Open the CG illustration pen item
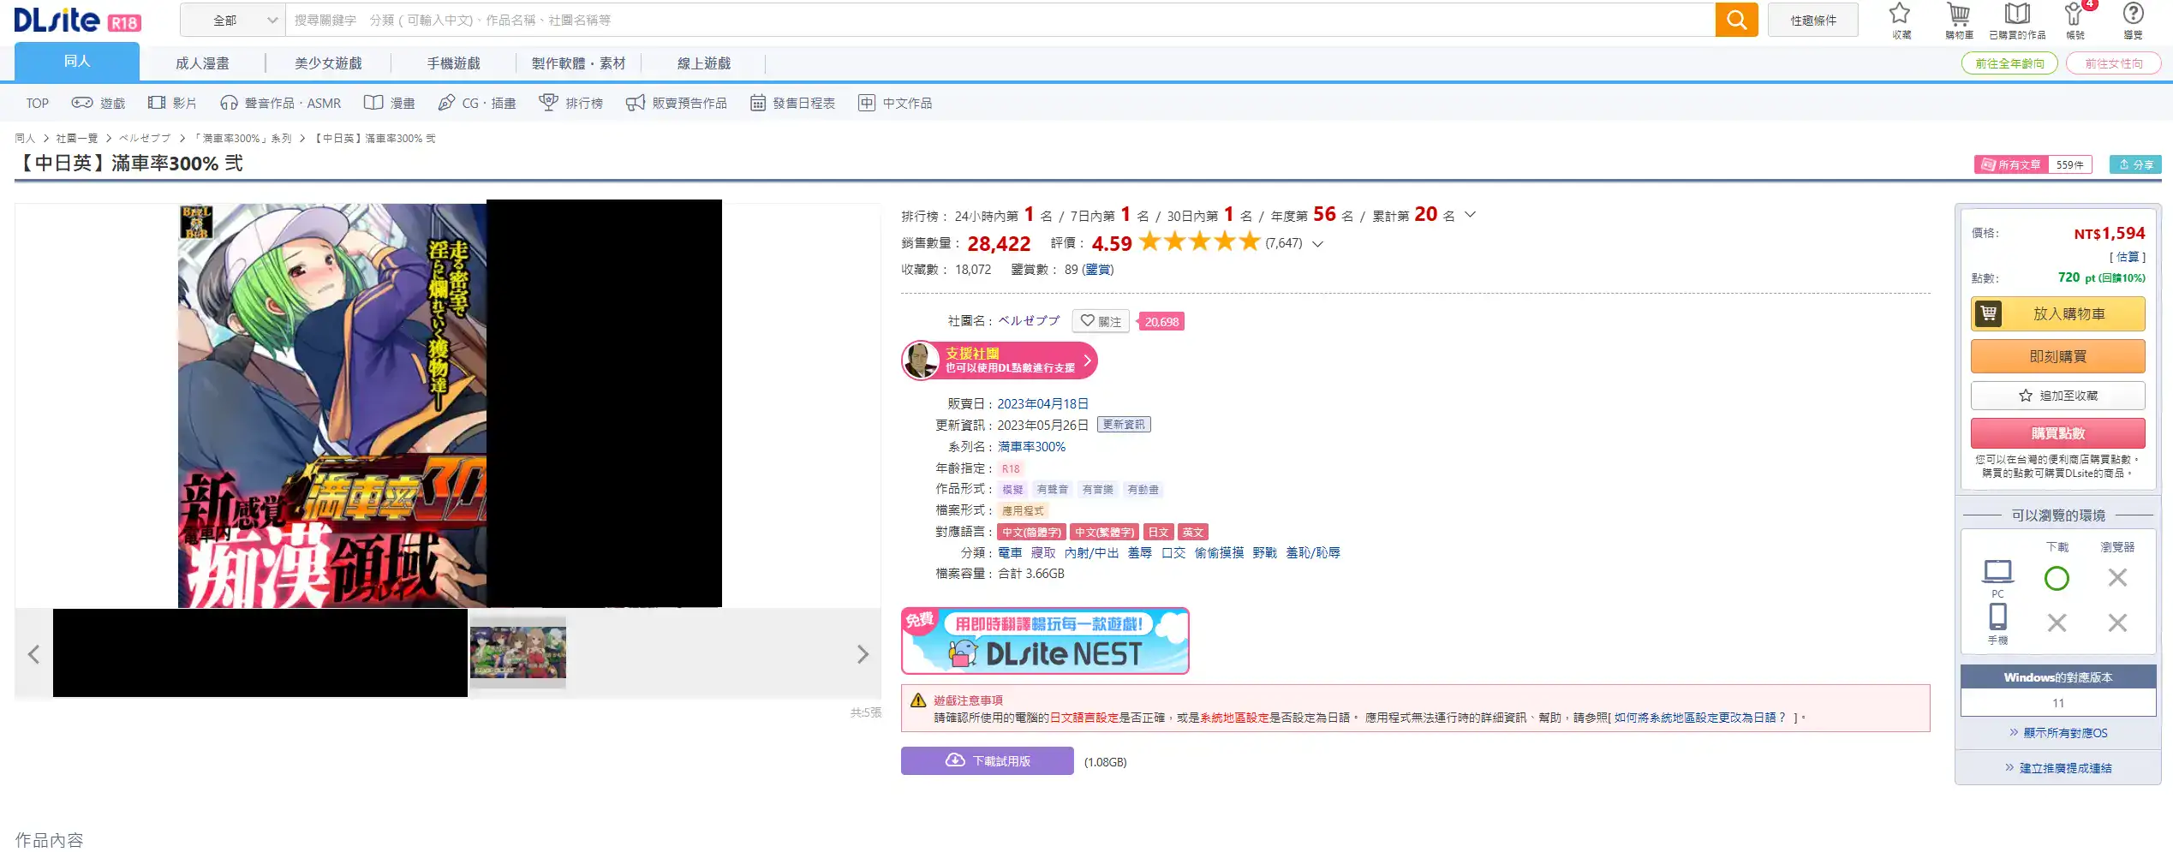Viewport: 2173px width, 852px height. click(476, 103)
